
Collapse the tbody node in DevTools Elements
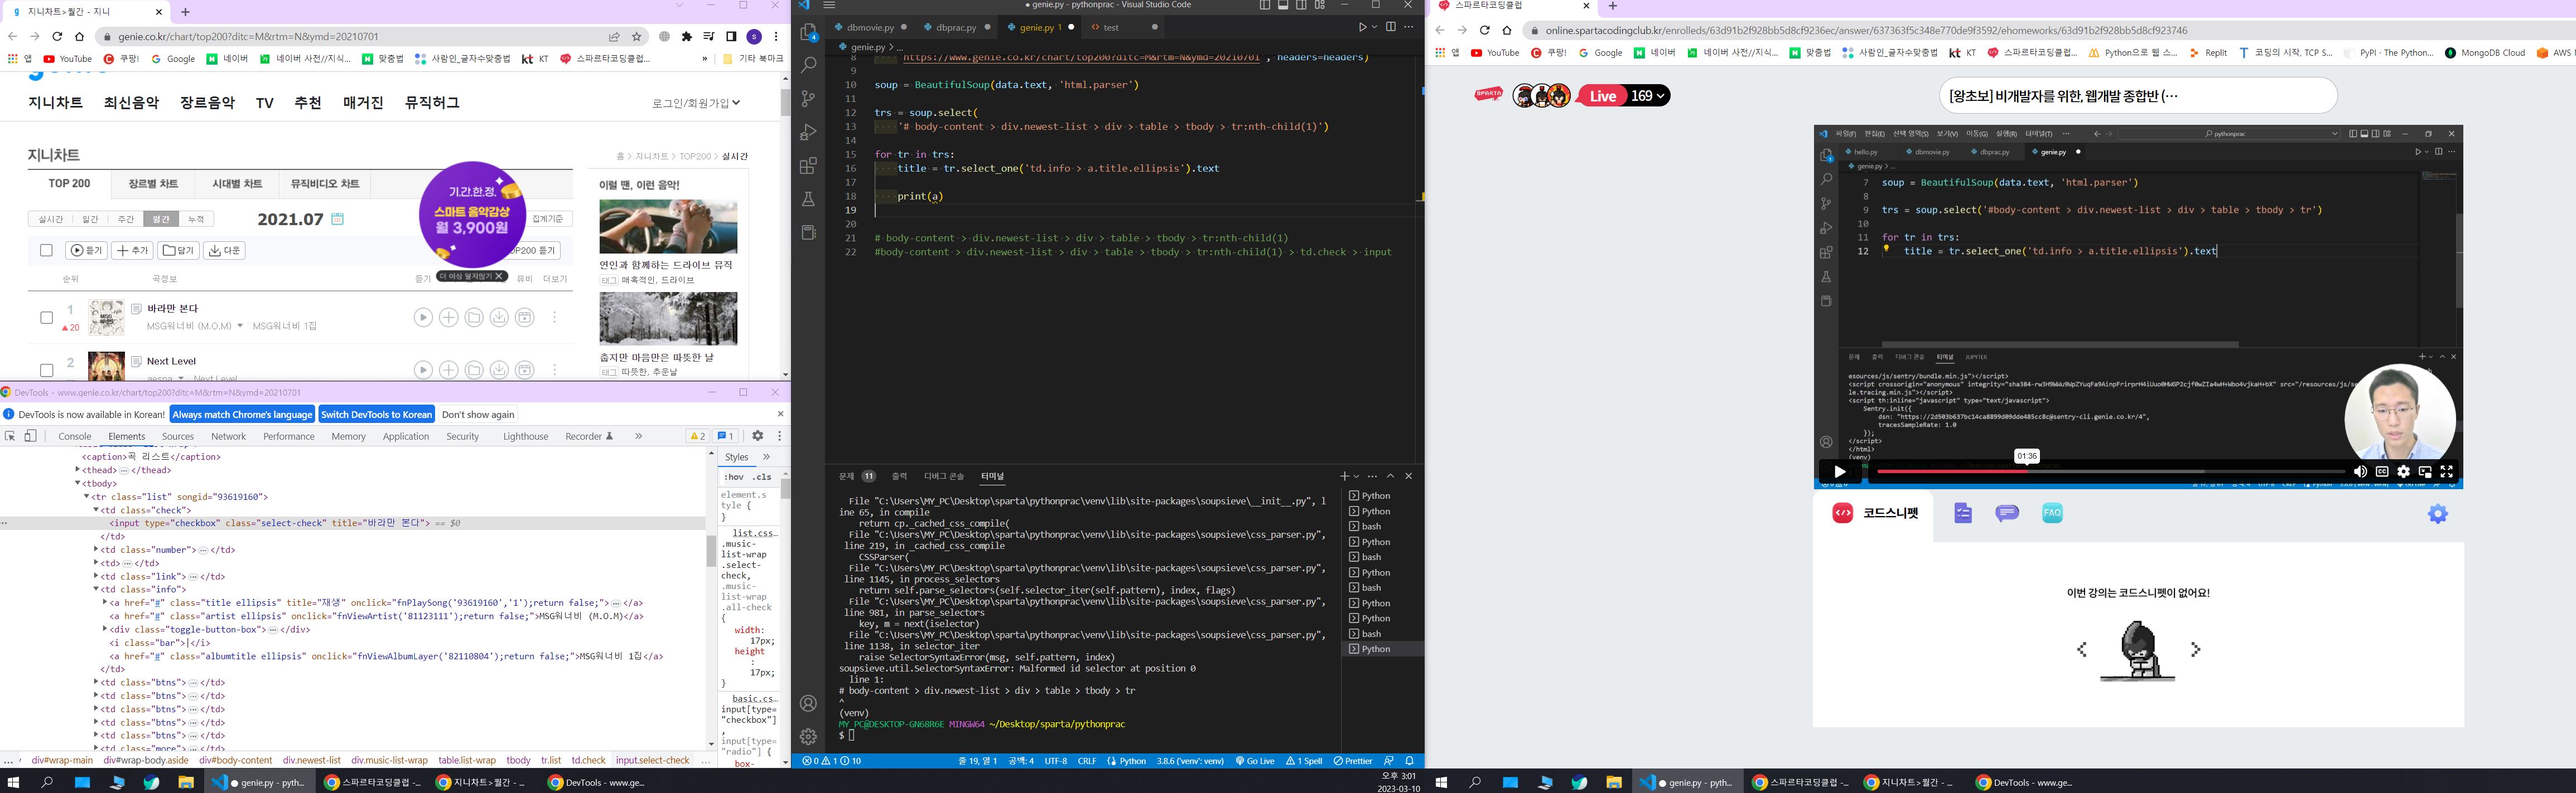click(78, 483)
